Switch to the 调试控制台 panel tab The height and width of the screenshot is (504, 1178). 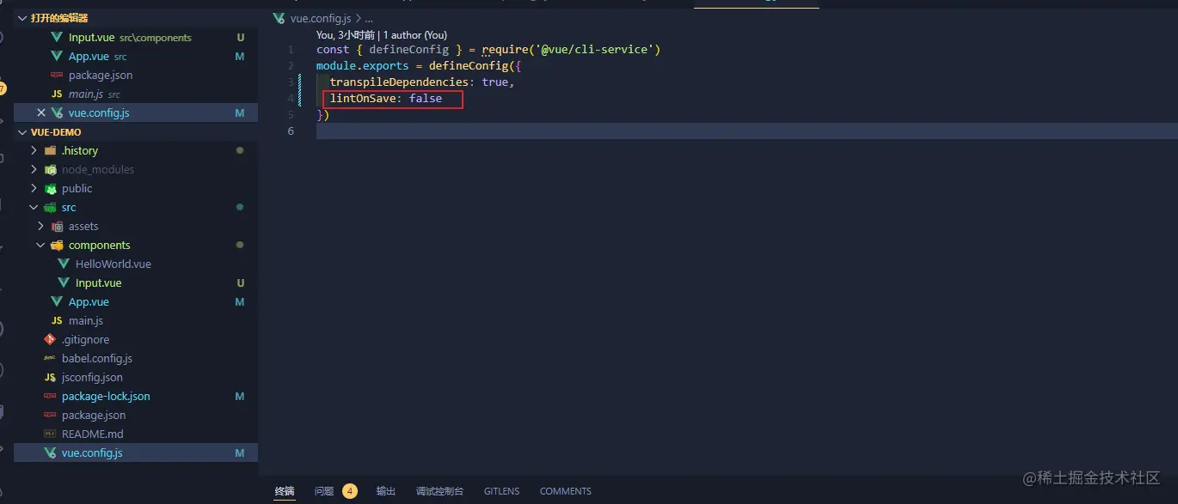(439, 491)
